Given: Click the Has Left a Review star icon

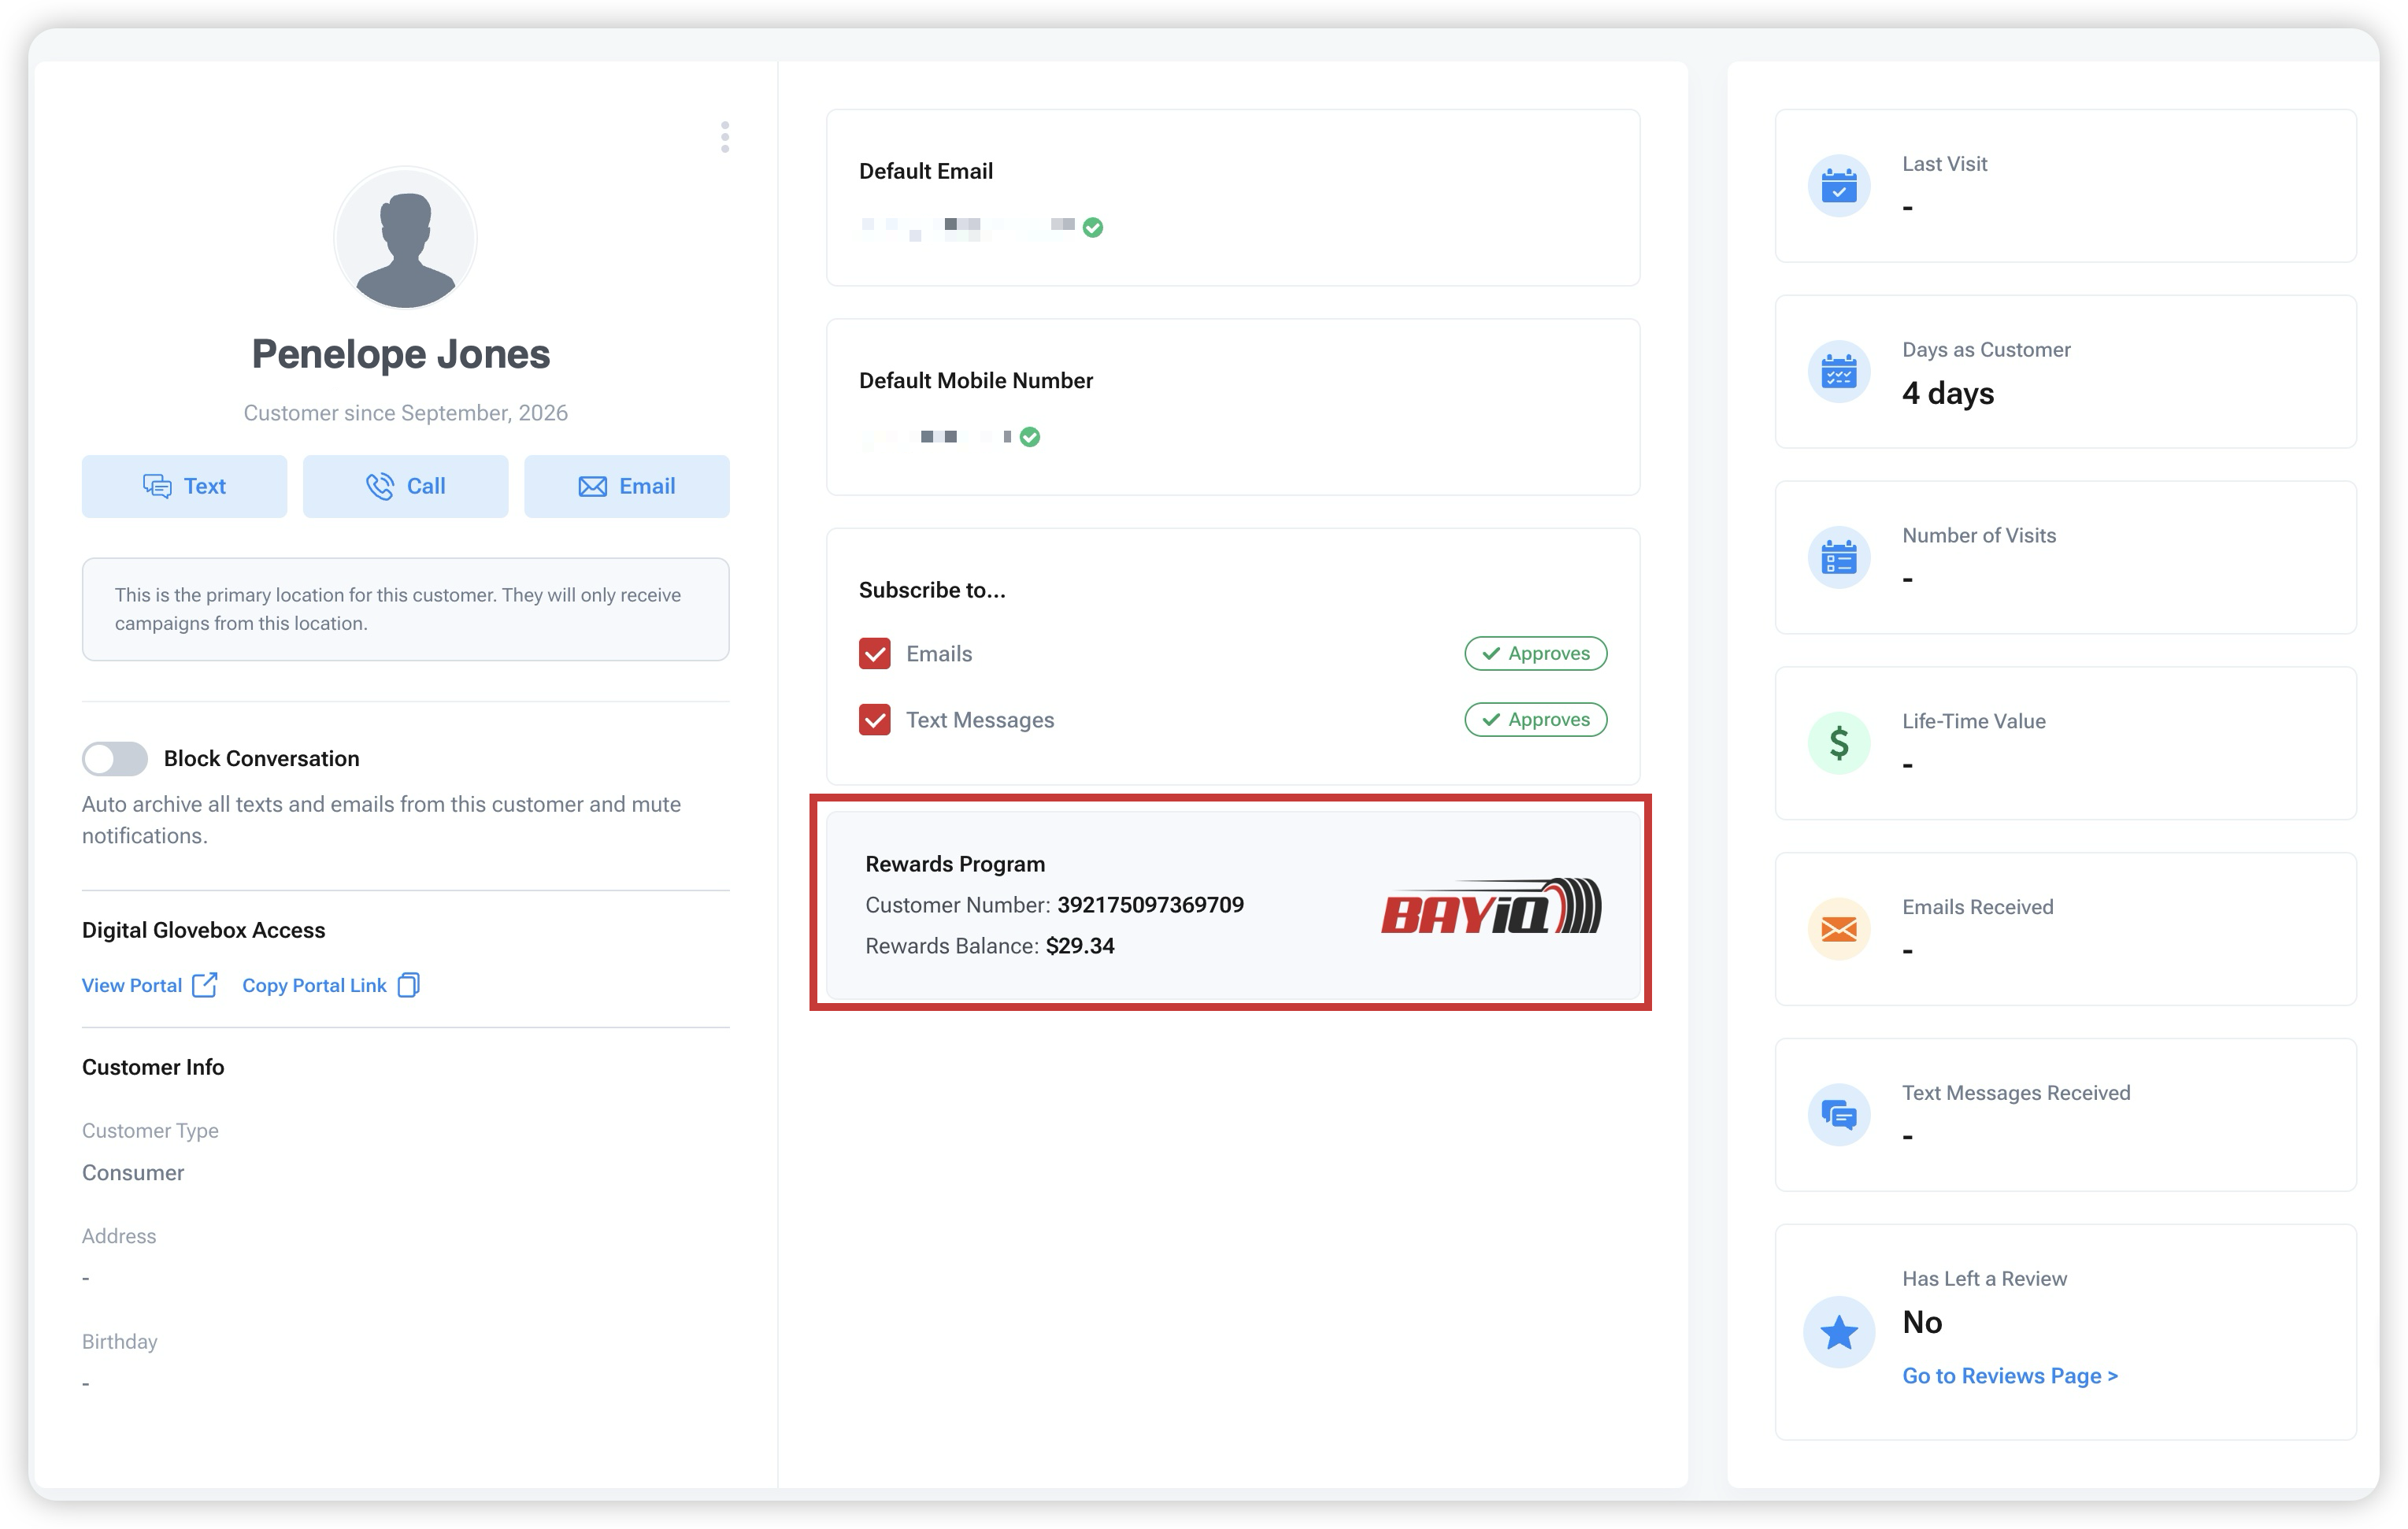Looking at the screenshot, I should point(1838,1332).
